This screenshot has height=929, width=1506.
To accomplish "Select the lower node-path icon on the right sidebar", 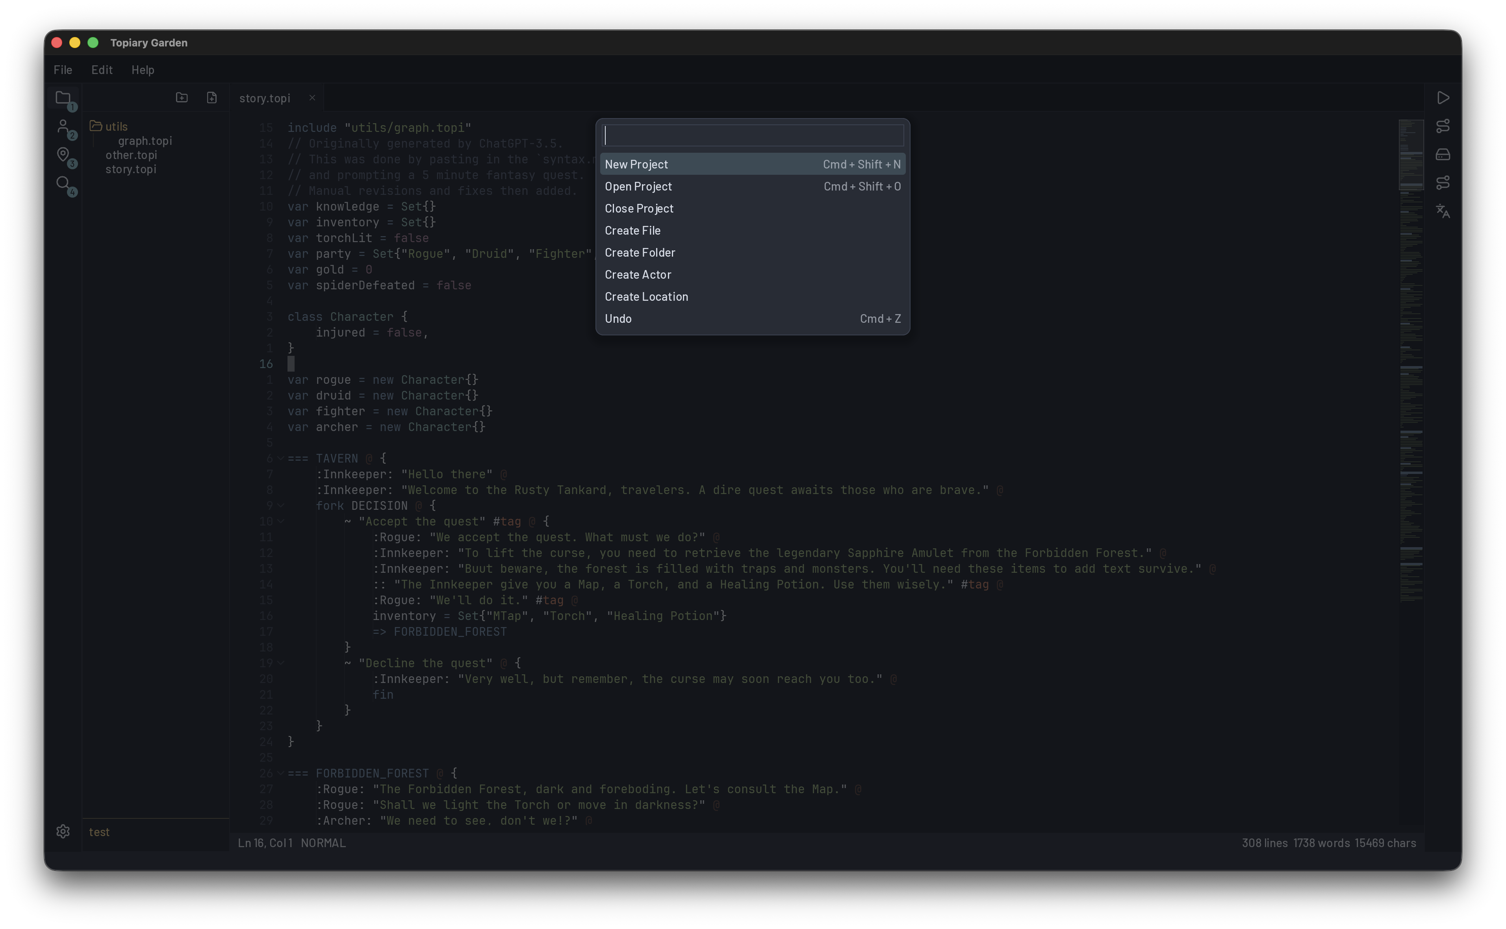I will 1443,182.
